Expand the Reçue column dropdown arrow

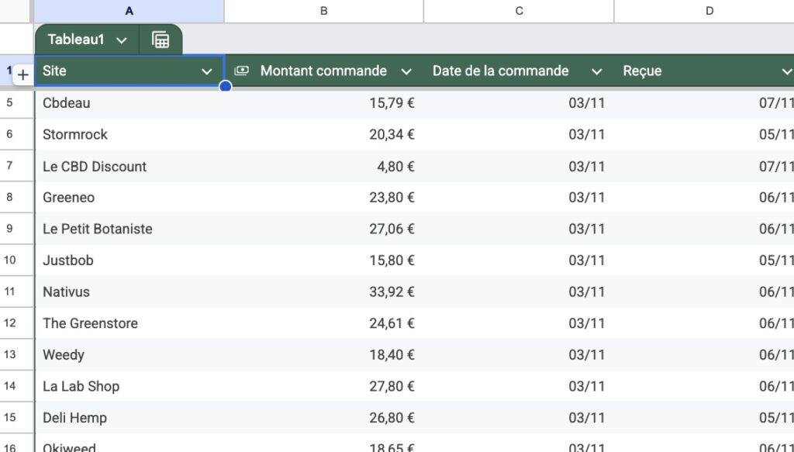[x=786, y=71]
